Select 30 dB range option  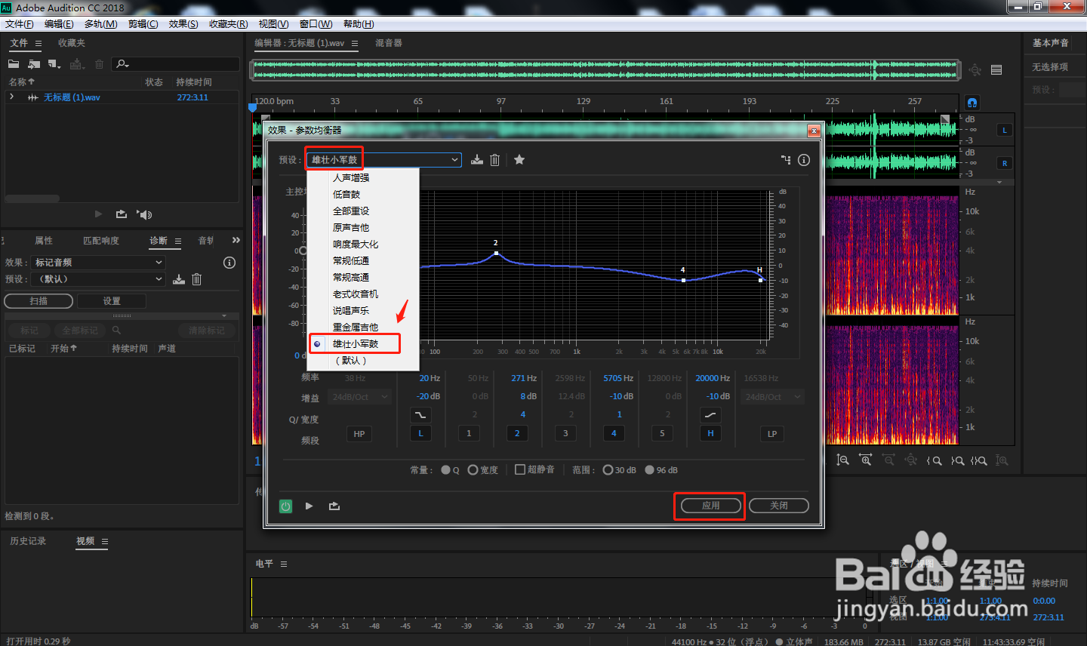click(608, 470)
